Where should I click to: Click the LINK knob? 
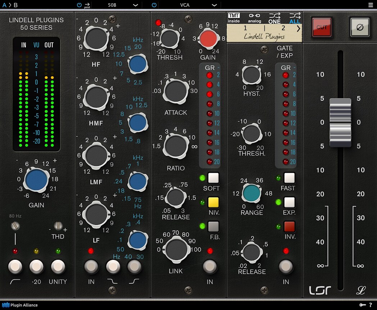pyautogui.click(x=176, y=250)
